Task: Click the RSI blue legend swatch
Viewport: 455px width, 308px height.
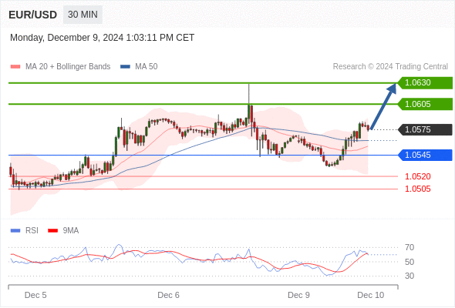Action: point(15,231)
